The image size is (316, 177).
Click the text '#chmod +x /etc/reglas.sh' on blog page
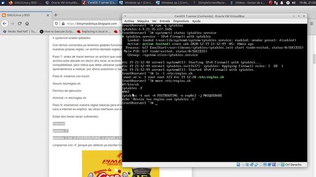click(69, 98)
